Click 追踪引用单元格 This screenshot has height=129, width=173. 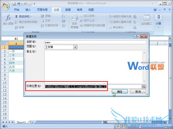(120, 16)
